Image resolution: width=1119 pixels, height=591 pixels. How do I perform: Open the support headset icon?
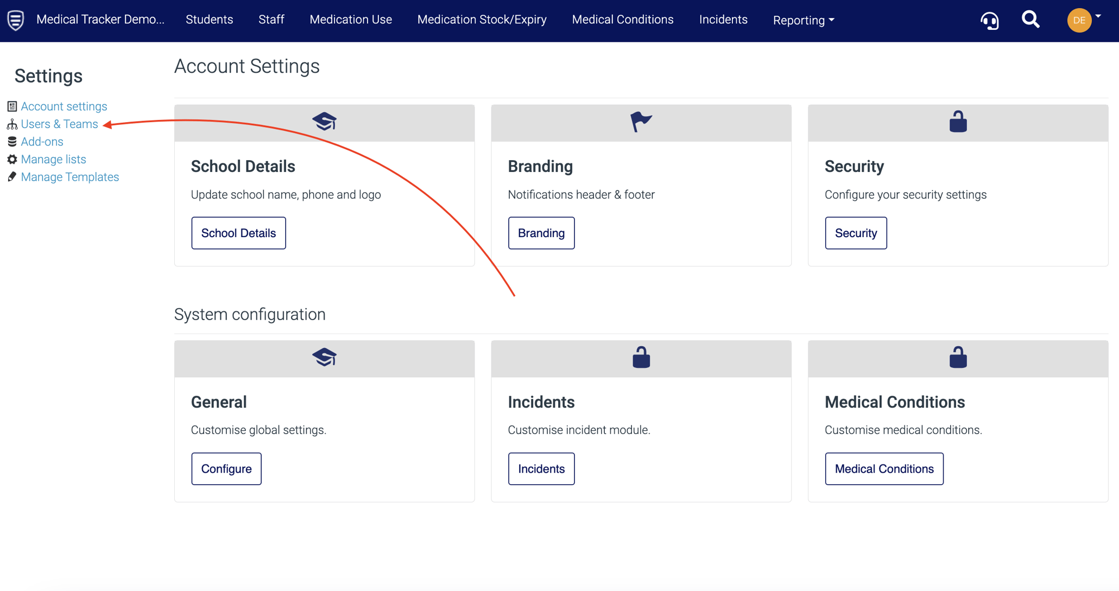[989, 21]
